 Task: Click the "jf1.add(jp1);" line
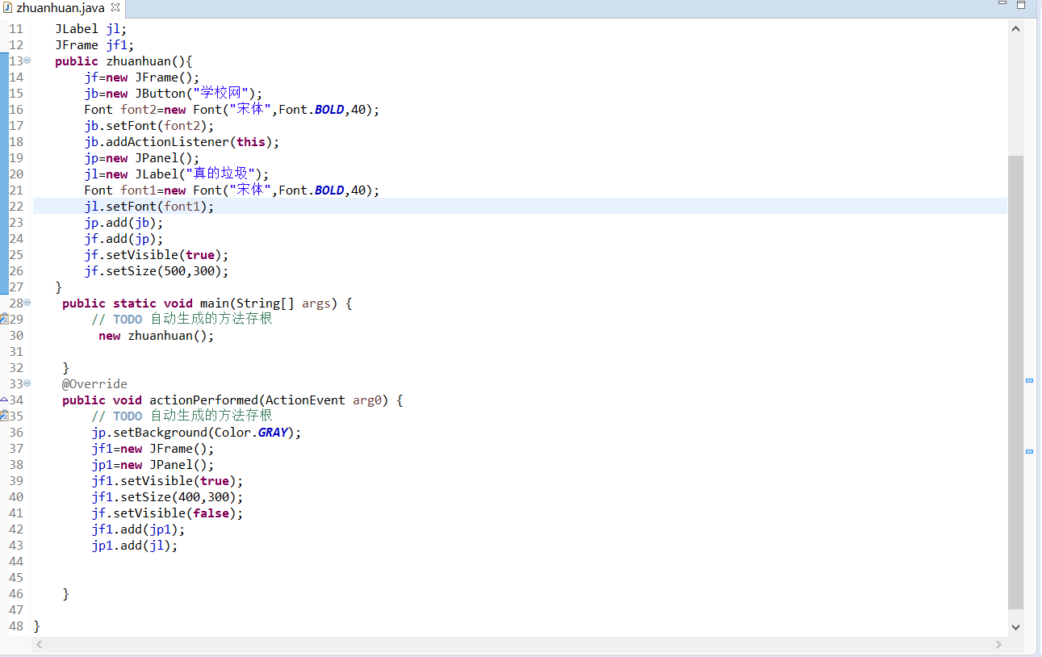(138, 529)
